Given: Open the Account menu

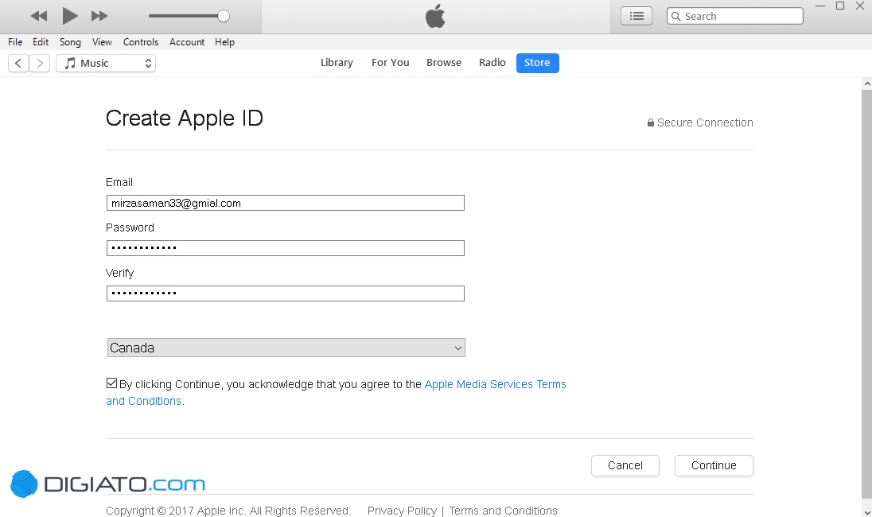Looking at the screenshot, I should (x=187, y=42).
